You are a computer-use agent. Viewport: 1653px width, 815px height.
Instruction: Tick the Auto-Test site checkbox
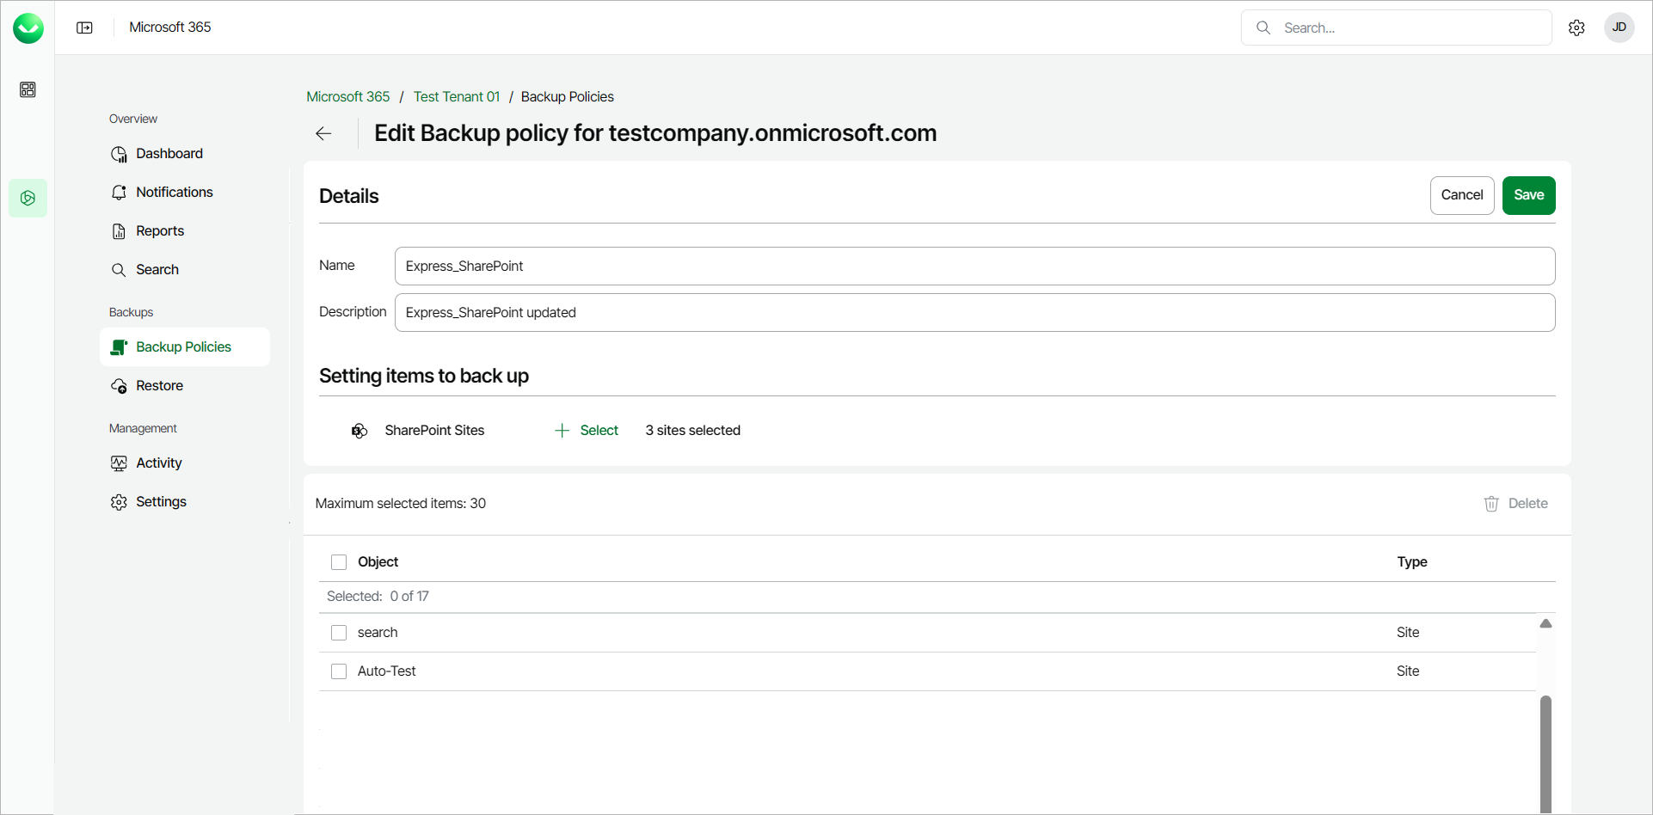339,671
